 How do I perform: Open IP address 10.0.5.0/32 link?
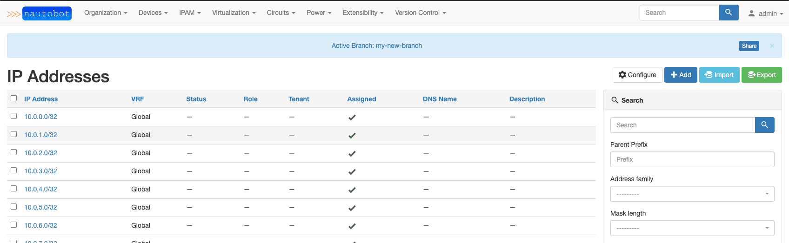40,207
